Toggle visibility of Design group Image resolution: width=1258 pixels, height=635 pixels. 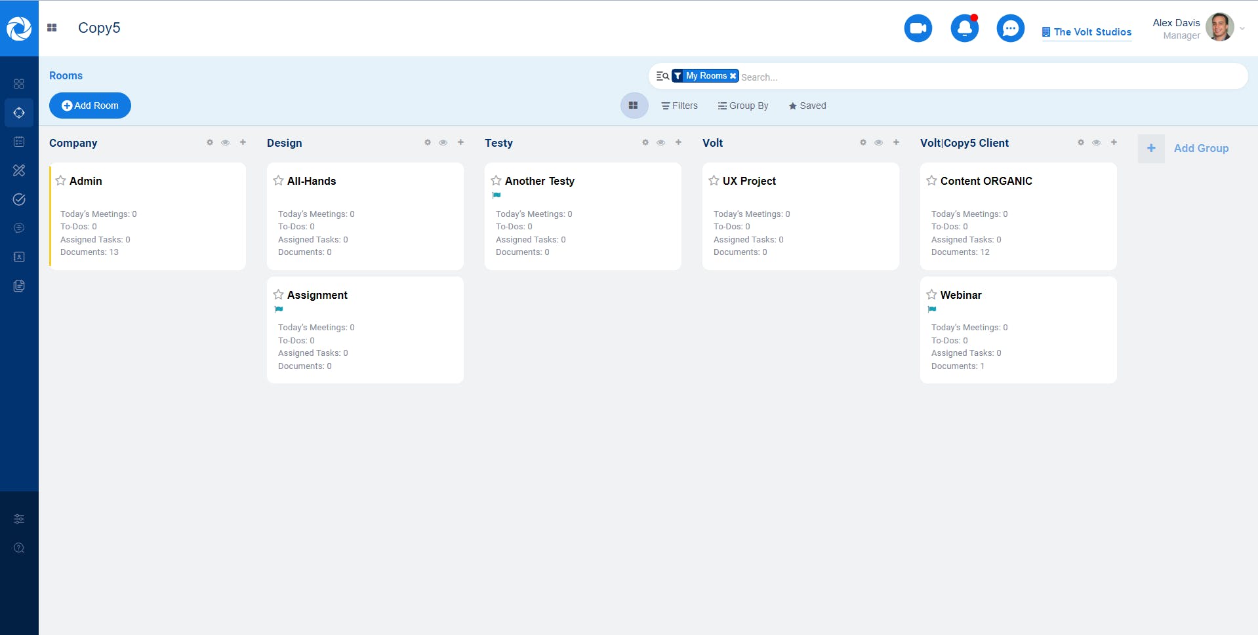tap(443, 142)
